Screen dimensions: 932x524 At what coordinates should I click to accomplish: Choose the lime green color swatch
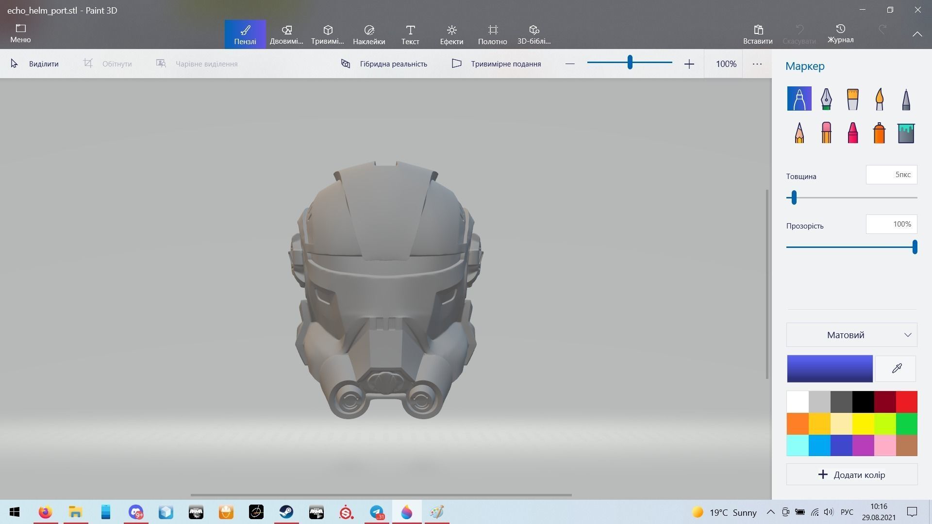[884, 424]
